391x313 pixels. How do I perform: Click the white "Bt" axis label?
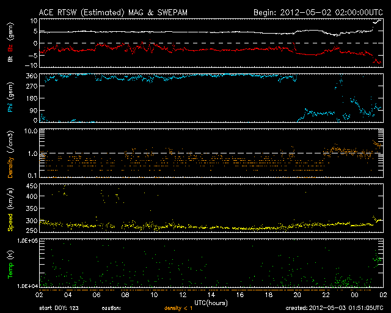(x=10, y=59)
